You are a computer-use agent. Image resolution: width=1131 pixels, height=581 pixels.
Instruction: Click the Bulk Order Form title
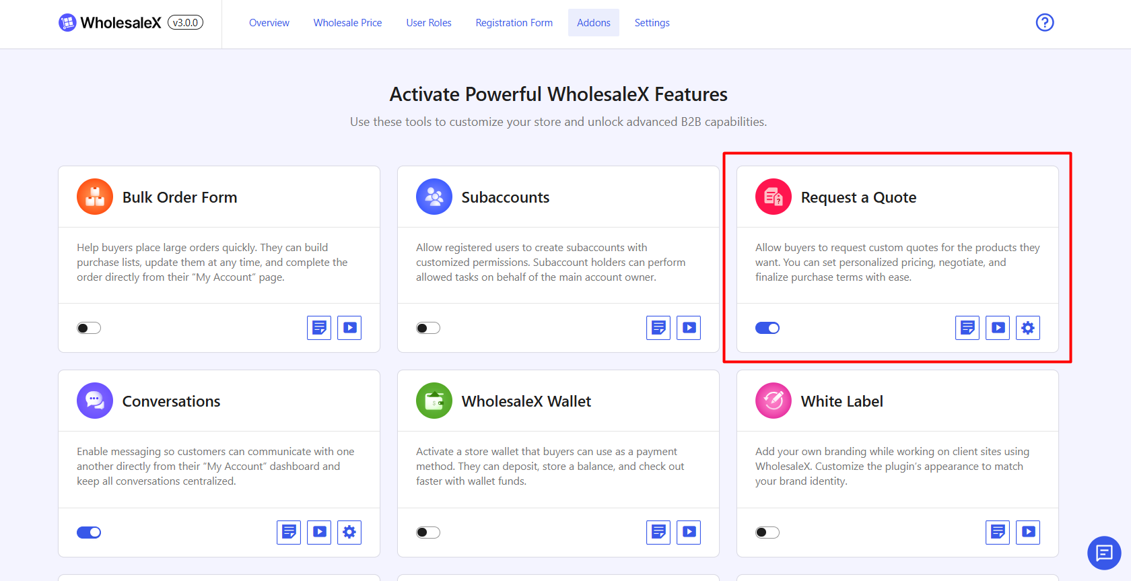180,197
